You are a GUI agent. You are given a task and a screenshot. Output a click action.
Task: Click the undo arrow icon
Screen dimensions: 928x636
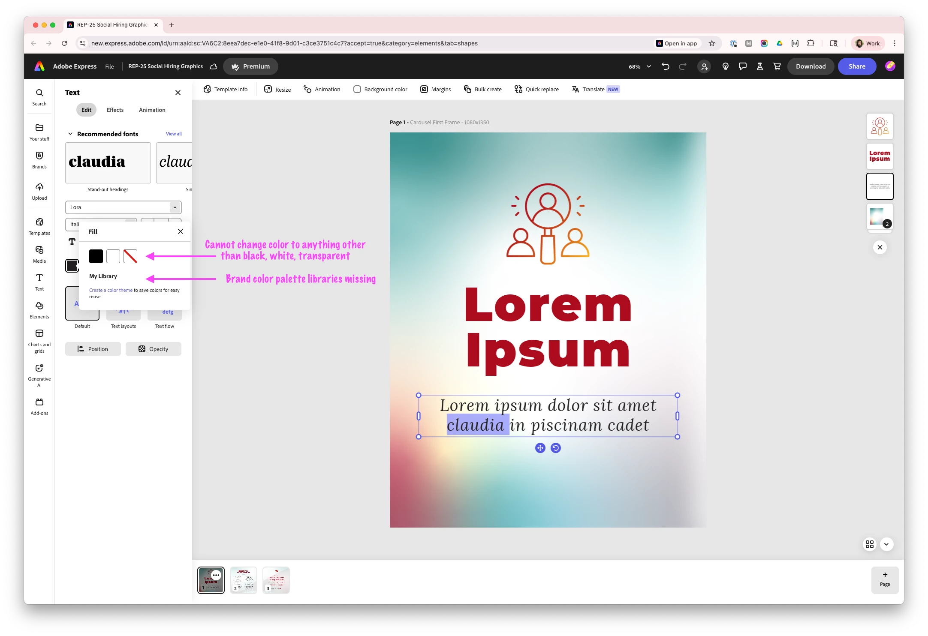point(665,66)
